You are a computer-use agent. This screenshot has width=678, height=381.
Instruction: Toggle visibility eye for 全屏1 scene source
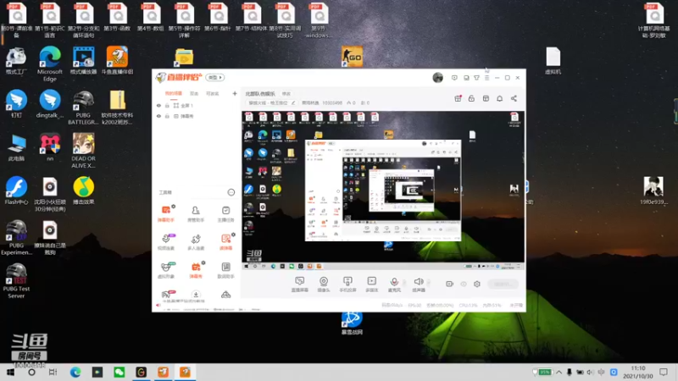coord(158,105)
